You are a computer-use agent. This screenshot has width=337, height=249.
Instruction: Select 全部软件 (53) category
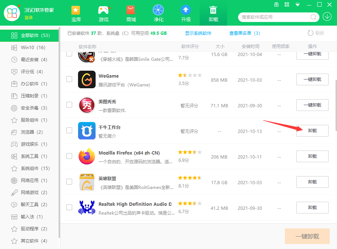pyautogui.click(x=29, y=36)
